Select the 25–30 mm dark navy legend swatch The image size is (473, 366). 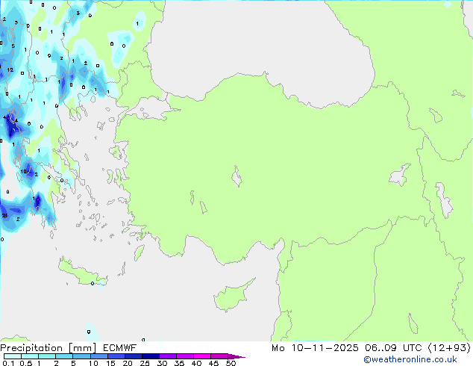coord(151,356)
